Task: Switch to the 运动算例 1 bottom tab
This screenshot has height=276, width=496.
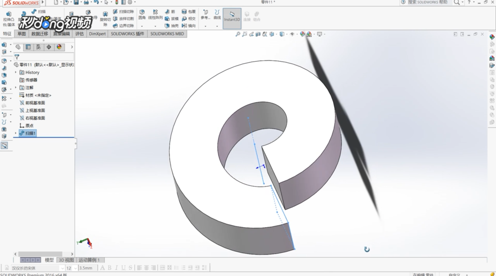Action: pos(90,260)
